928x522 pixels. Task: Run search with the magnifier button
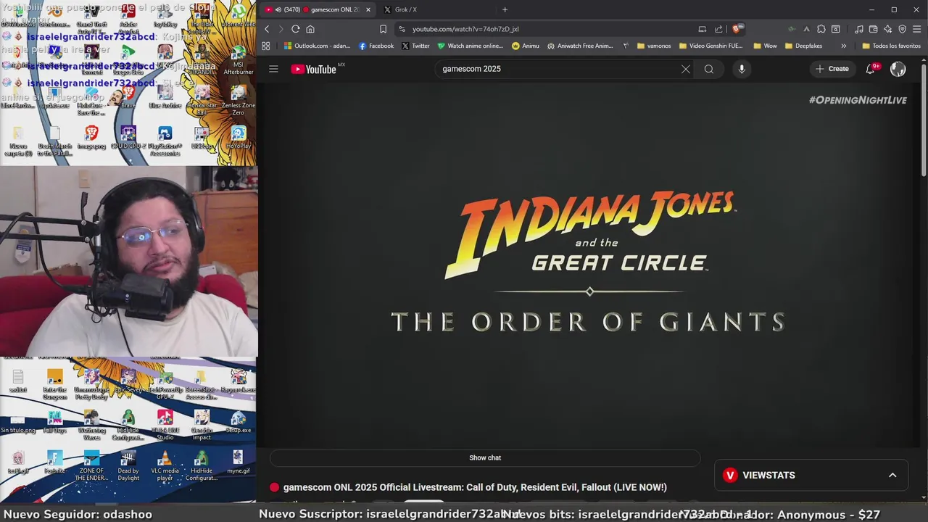pyautogui.click(x=709, y=69)
